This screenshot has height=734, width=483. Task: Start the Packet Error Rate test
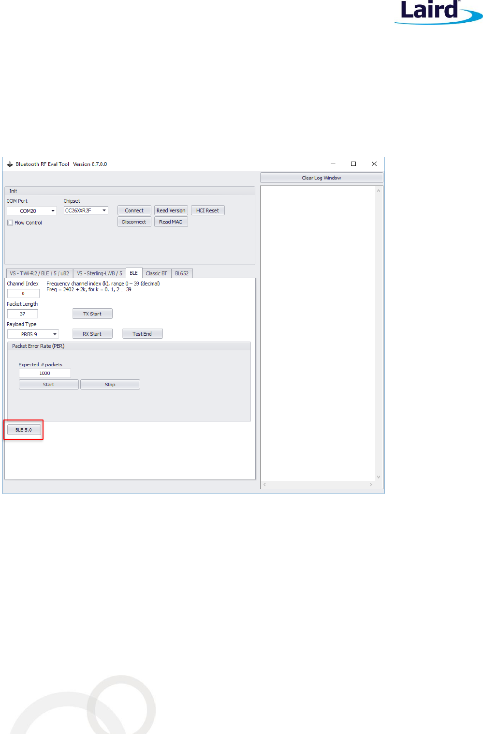pos(49,385)
